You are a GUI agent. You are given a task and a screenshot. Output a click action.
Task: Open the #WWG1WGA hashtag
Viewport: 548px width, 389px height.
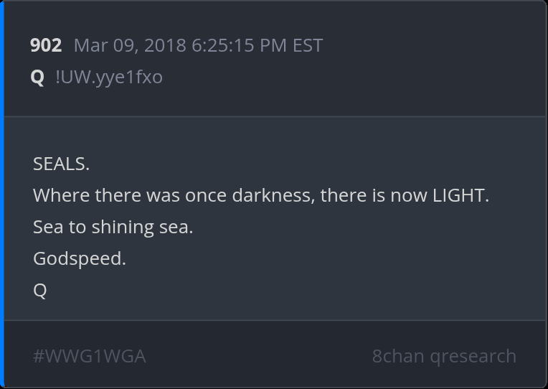[x=90, y=356]
